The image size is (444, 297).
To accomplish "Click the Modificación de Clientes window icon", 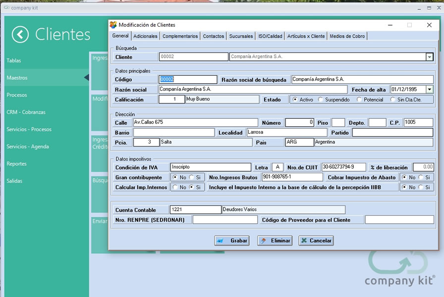I will [x=113, y=25].
